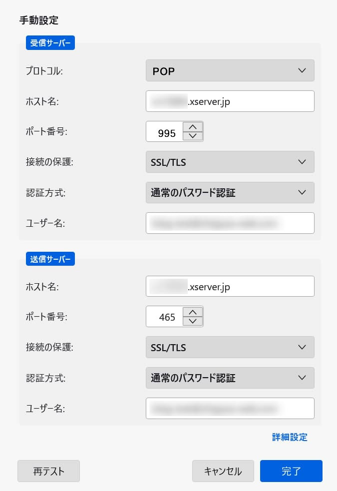Click the incoming server username field

(x=230, y=223)
